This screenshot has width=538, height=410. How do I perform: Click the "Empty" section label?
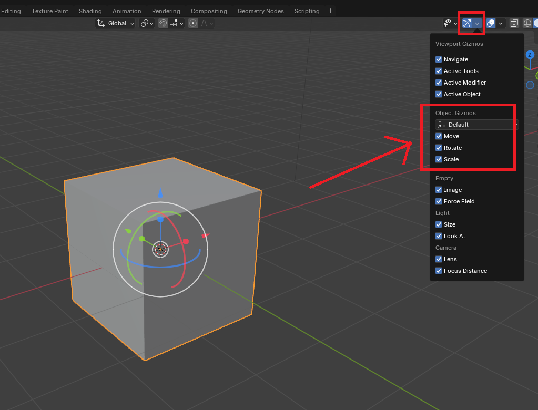[444, 178]
